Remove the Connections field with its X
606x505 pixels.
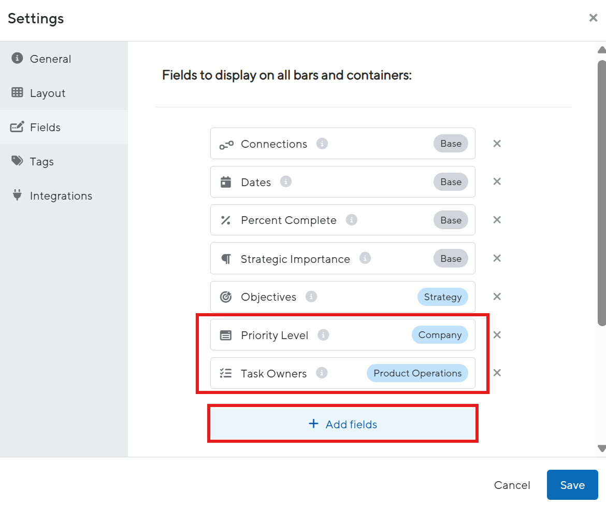point(497,144)
